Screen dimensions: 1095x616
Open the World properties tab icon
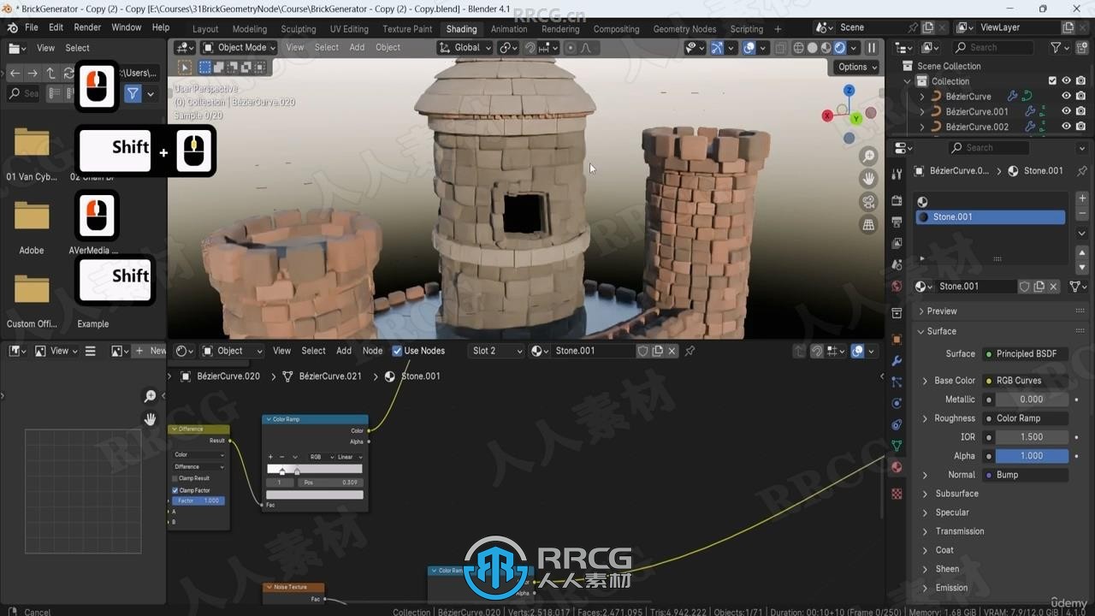coord(897,286)
